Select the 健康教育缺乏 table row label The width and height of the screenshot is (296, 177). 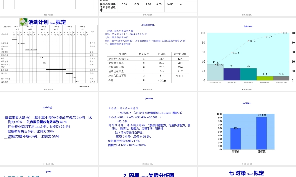coord(116,63)
